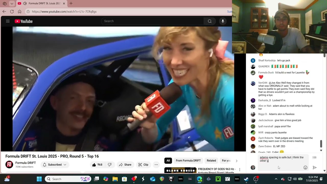
Task: Open the browser workspaces icon
Action: [4, 4]
